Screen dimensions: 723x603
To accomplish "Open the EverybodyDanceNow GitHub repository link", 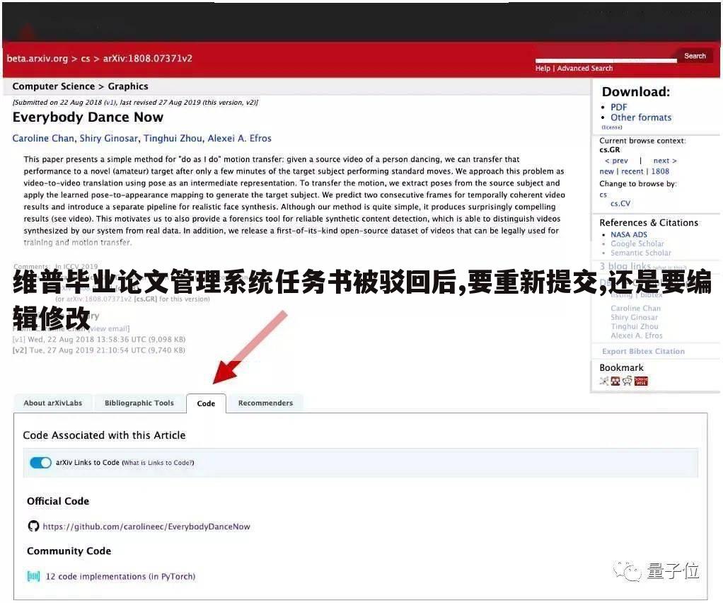I will pyautogui.click(x=146, y=527).
